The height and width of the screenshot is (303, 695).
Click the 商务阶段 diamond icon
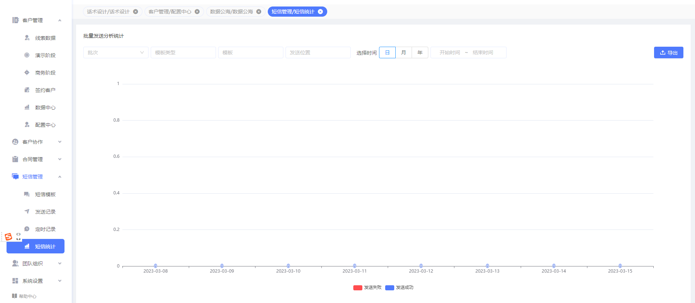(27, 72)
